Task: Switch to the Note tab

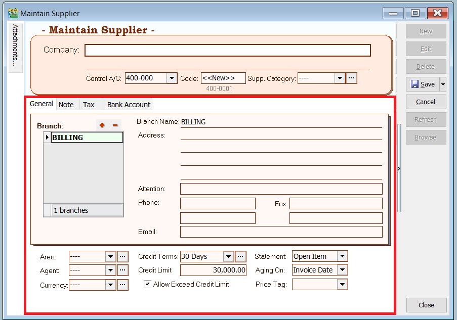Action: (66, 105)
